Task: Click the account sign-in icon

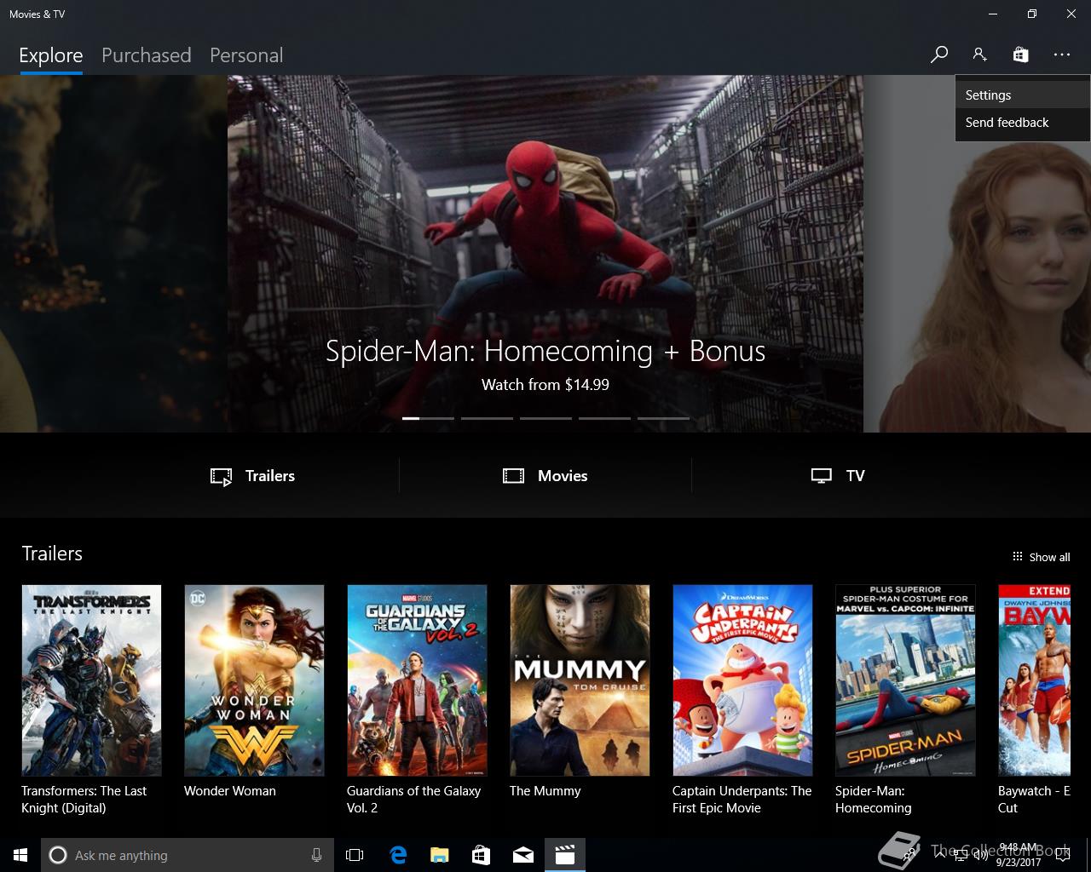Action: 979,54
